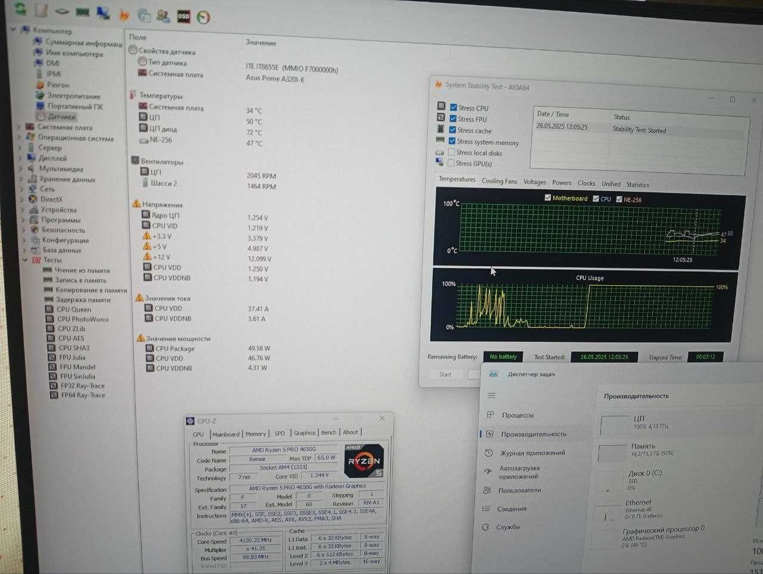
Task: Toggle Stress system memory checkbox
Action: (x=452, y=141)
